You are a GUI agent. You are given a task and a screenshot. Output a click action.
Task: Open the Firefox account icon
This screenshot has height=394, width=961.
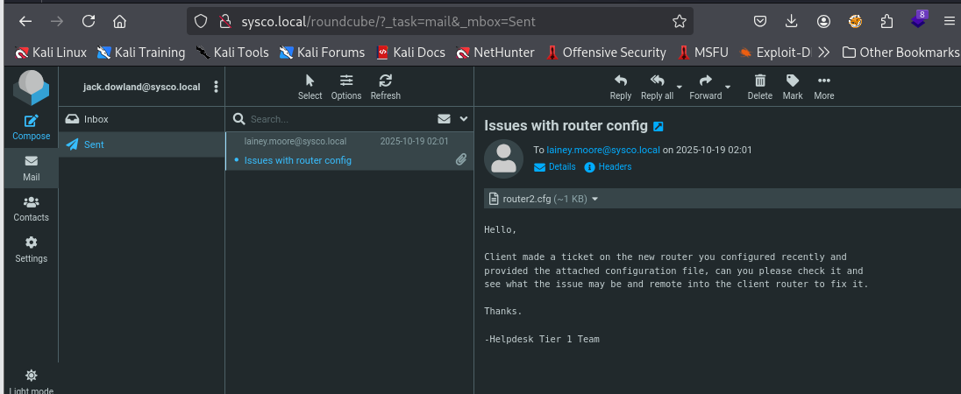tap(823, 21)
